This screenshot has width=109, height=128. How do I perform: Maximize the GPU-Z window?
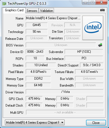pos(93,2)
